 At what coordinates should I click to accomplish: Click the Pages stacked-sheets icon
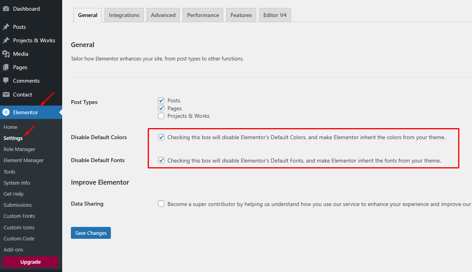(6, 67)
